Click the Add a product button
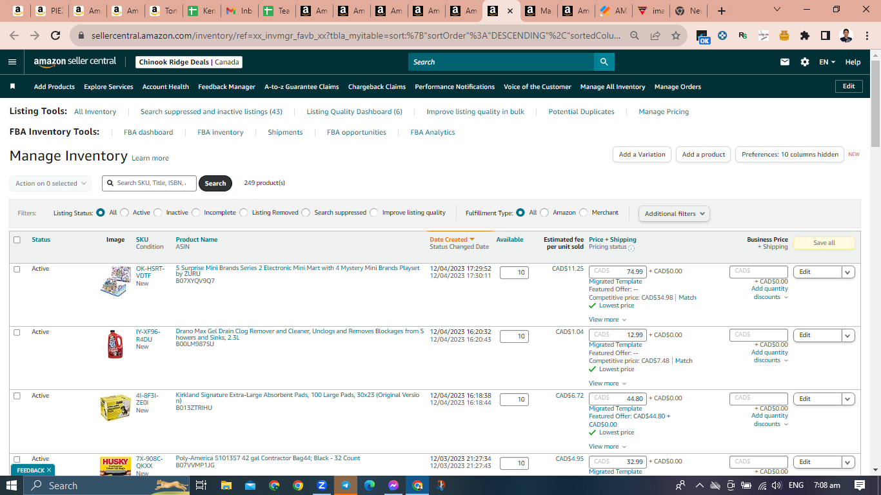Image resolution: width=881 pixels, height=495 pixels. [x=704, y=155]
